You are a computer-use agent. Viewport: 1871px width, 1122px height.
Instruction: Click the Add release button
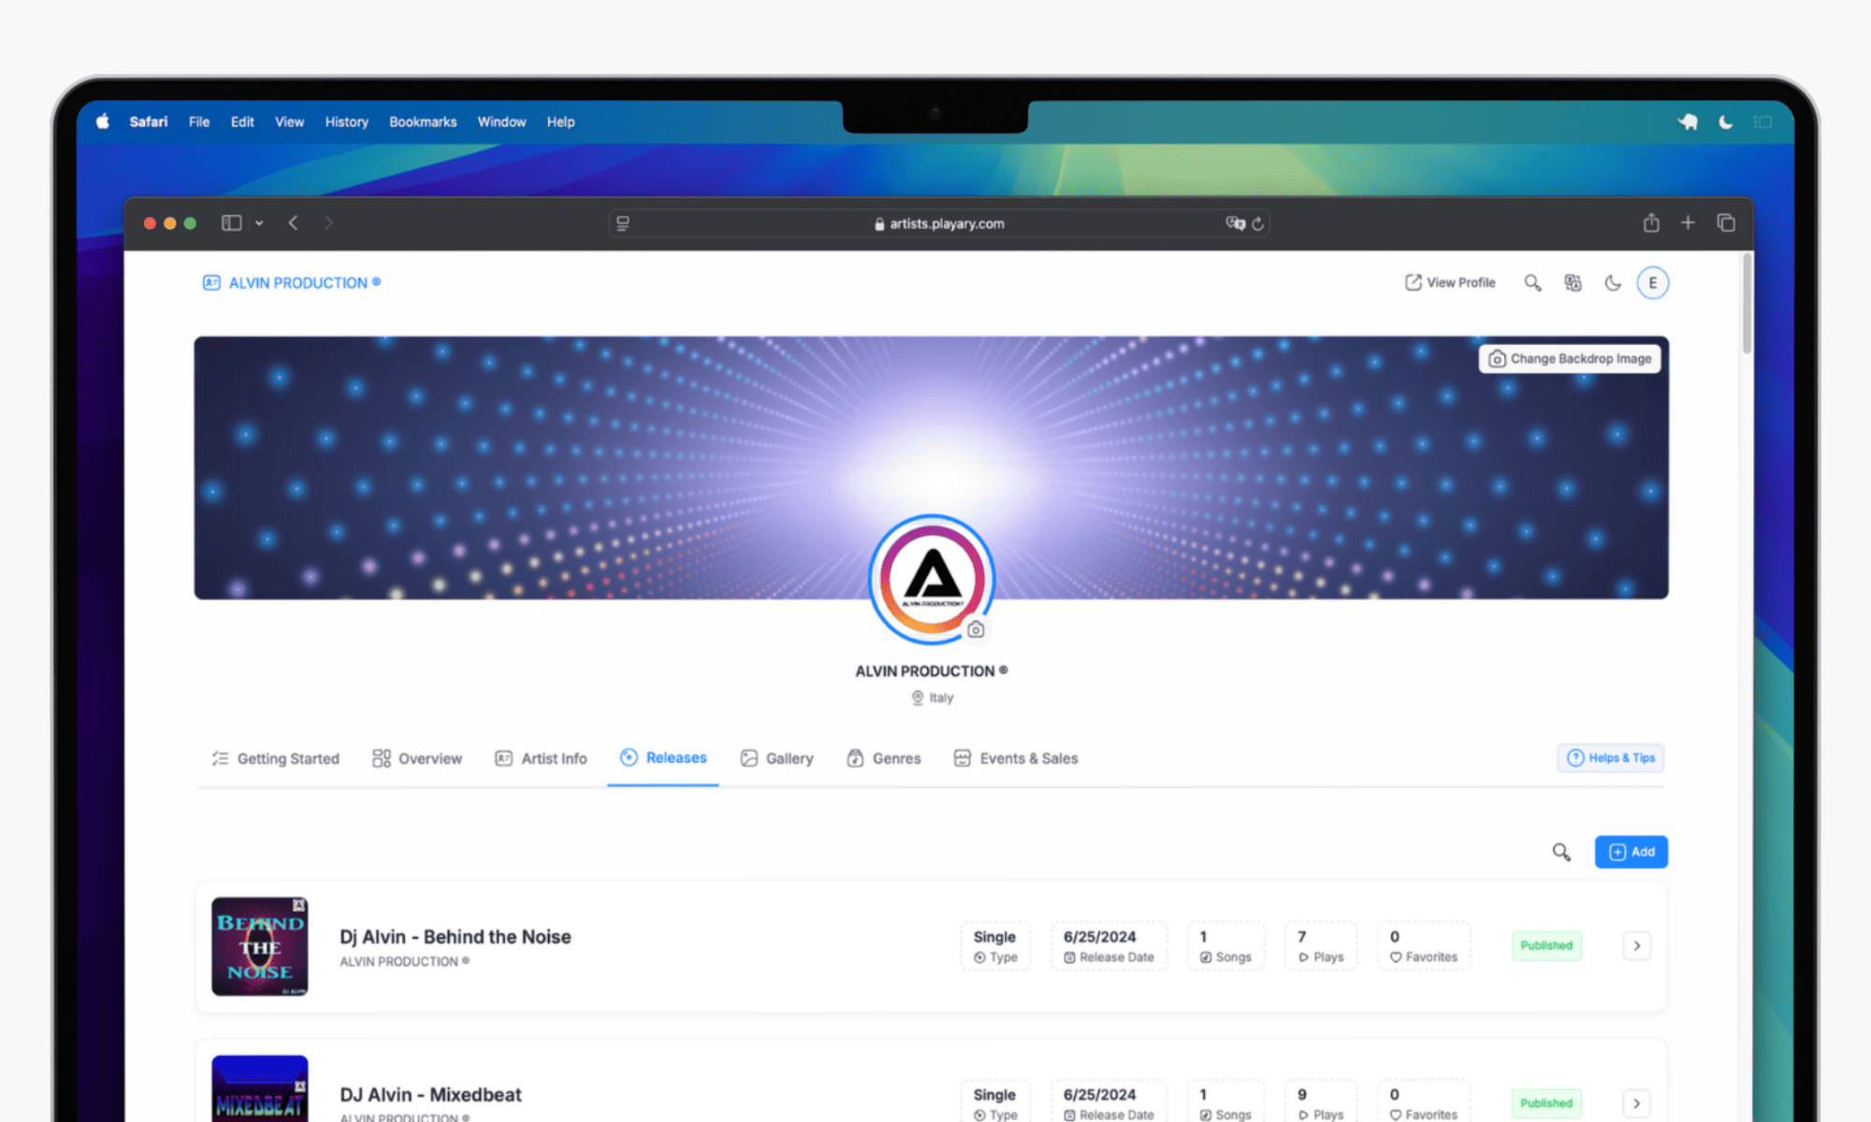click(1632, 852)
